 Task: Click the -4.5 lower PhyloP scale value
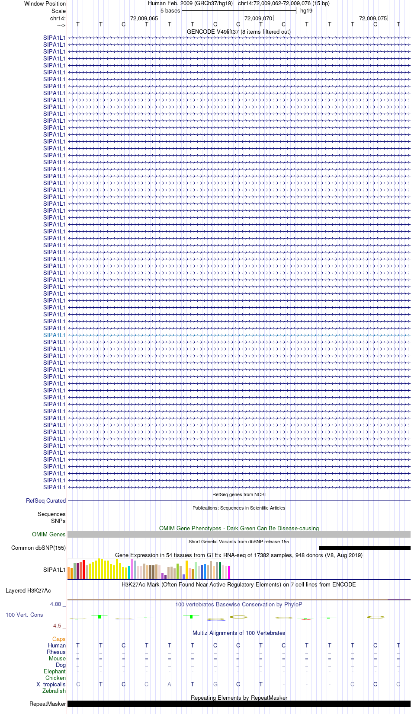tap(56, 625)
